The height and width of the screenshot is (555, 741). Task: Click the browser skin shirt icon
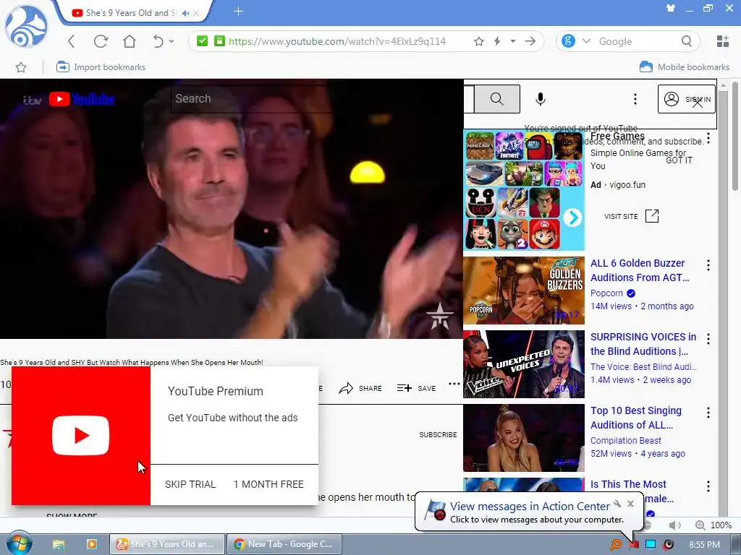[671, 8]
